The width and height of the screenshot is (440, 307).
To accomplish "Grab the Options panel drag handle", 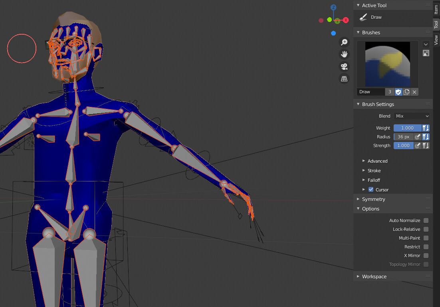I will tap(428, 209).
